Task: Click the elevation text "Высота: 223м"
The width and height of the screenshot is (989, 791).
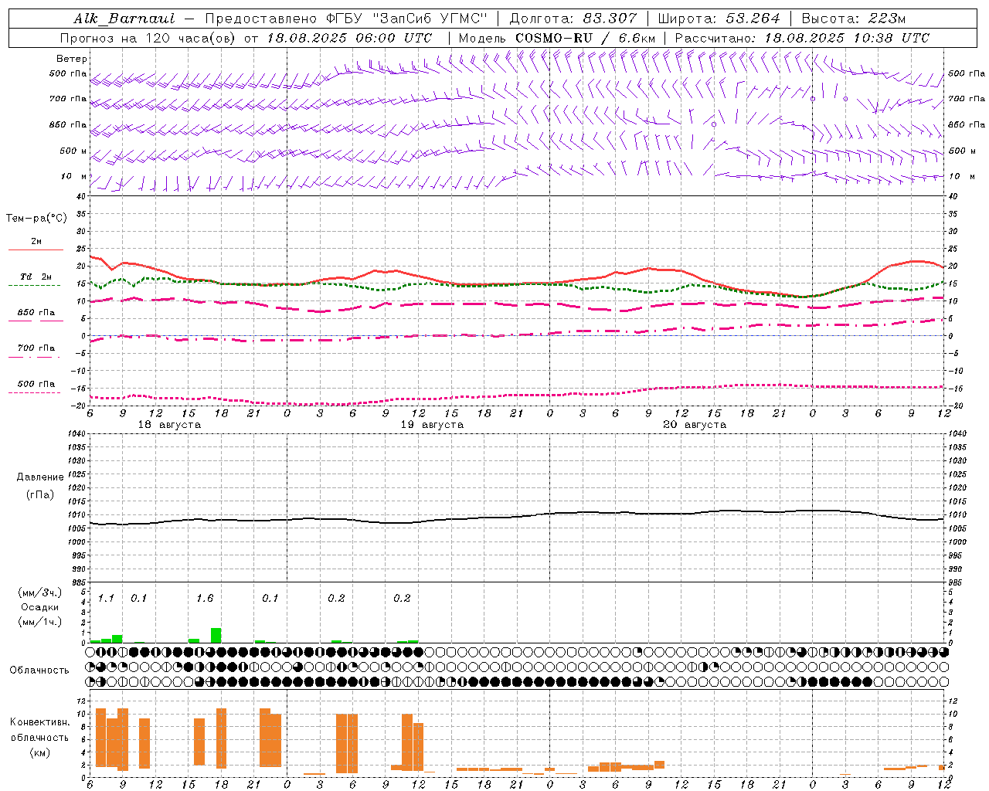Action: [x=853, y=19]
